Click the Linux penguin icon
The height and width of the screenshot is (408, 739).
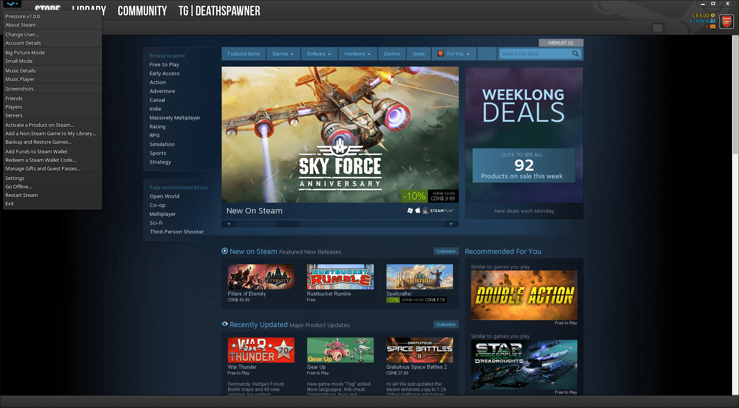(426, 211)
